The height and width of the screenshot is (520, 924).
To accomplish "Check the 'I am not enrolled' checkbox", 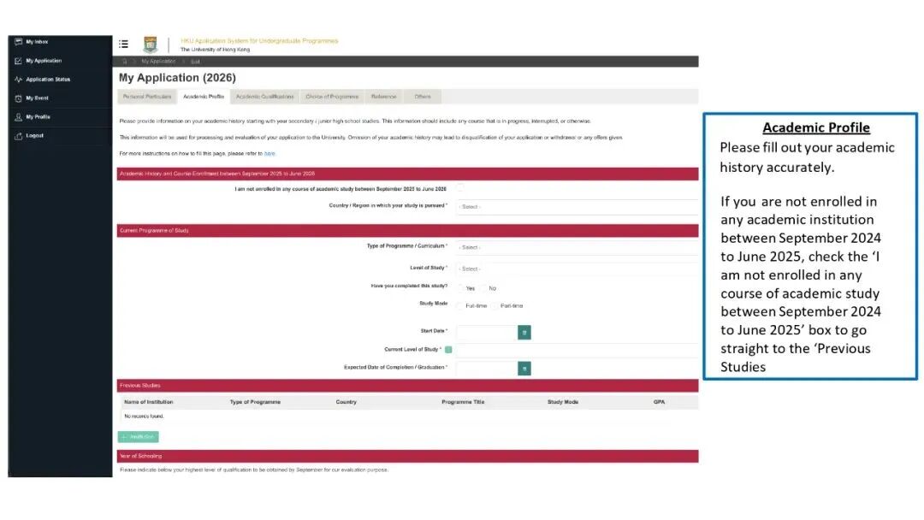I will click(x=460, y=188).
